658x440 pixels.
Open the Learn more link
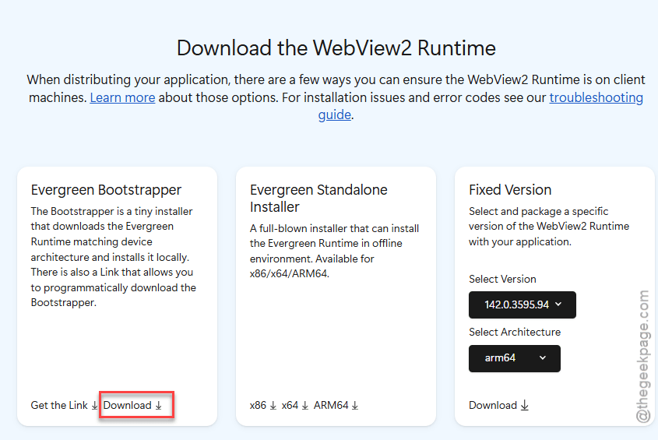(x=122, y=98)
